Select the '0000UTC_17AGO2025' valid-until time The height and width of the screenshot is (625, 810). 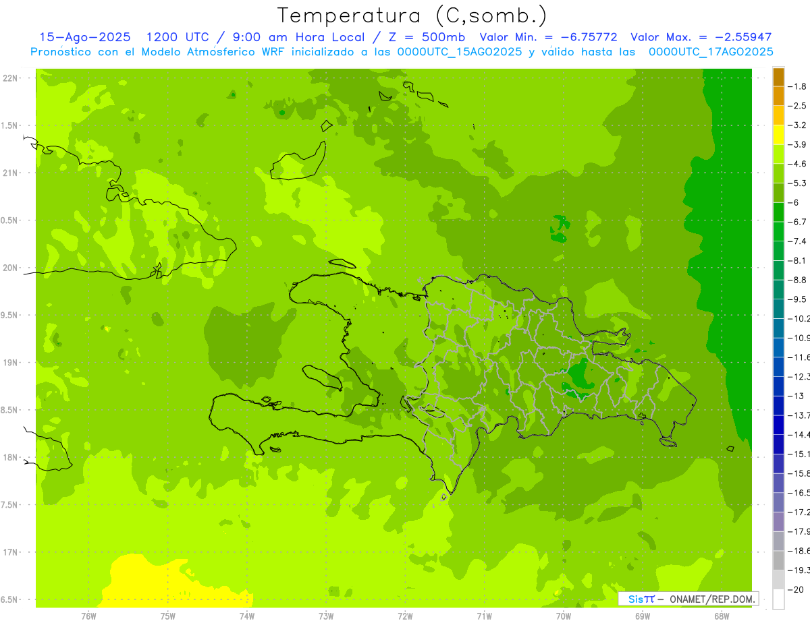(711, 52)
